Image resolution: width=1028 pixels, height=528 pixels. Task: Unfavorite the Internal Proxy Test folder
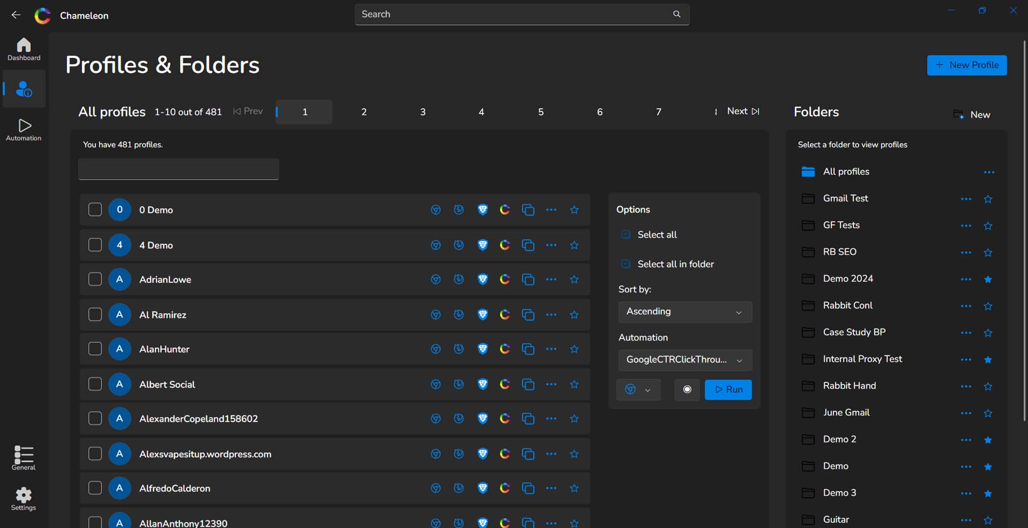(988, 360)
